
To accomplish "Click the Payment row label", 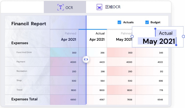I will (21, 62).
